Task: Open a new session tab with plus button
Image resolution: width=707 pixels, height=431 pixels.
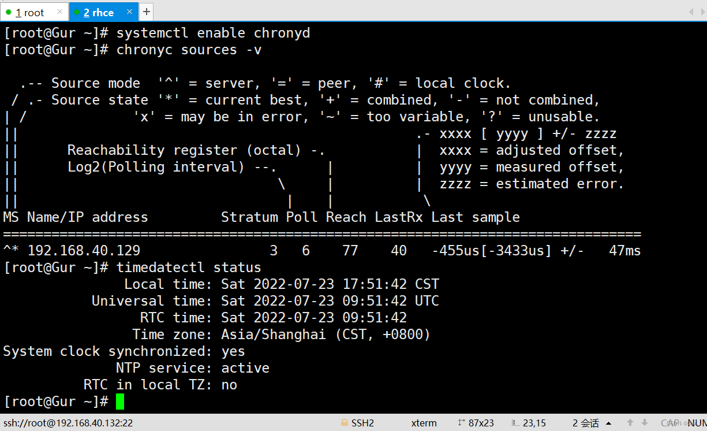Action: pyautogui.click(x=147, y=12)
